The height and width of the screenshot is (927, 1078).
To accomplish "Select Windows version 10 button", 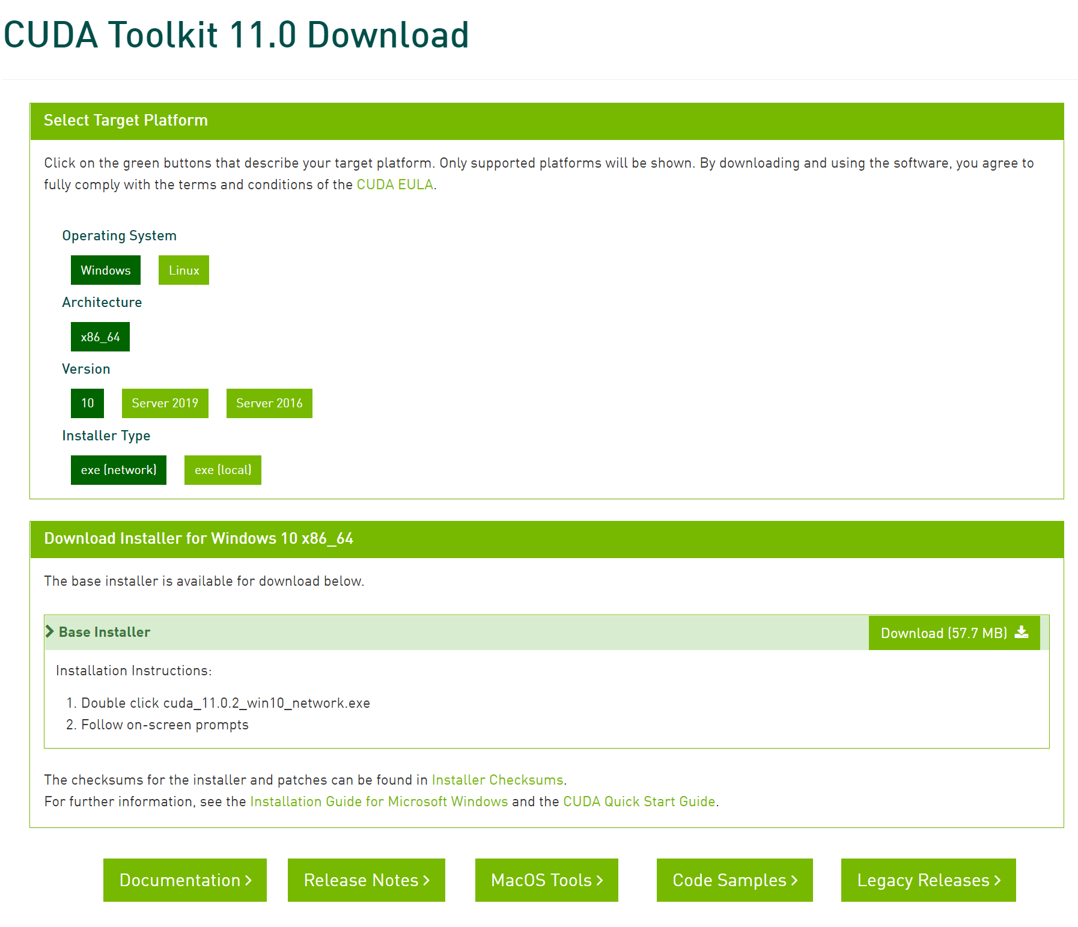I will click(x=87, y=403).
